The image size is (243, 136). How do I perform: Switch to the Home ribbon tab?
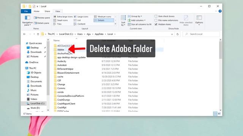tap(36, 11)
